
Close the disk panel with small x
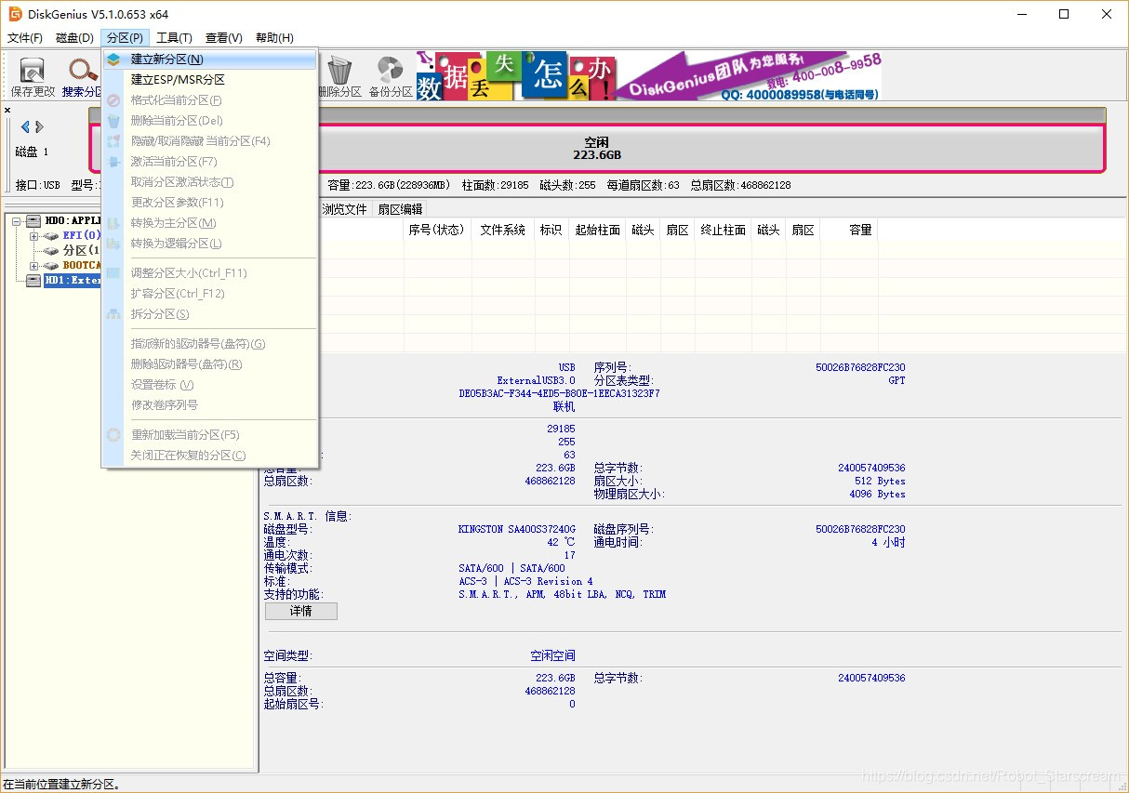[x=7, y=110]
